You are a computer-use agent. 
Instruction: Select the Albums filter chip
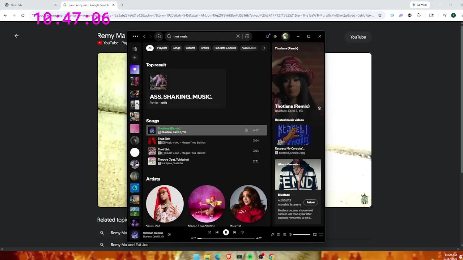click(191, 48)
